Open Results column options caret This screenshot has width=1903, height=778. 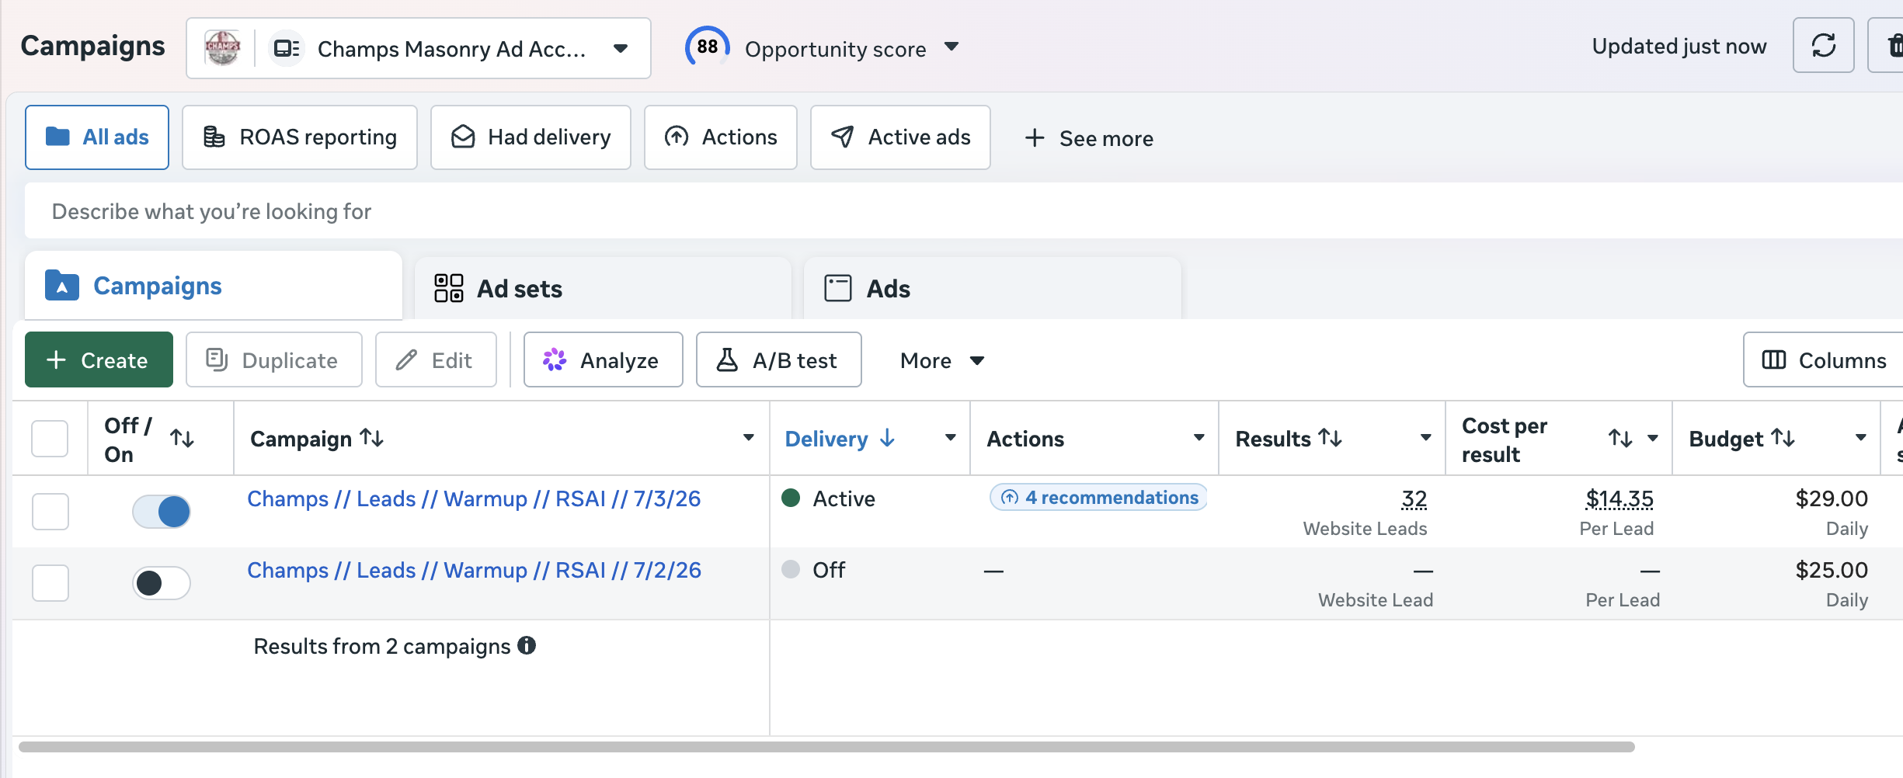(1425, 438)
